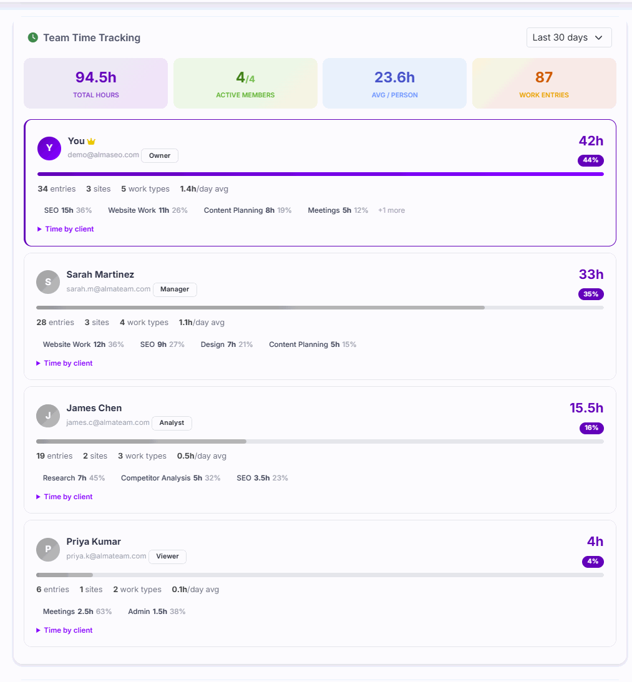Click the Manager role badge
632x682 pixels.
pyautogui.click(x=175, y=290)
